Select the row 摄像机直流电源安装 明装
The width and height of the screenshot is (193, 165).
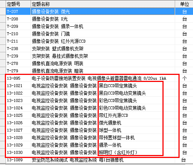coord(103,63)
